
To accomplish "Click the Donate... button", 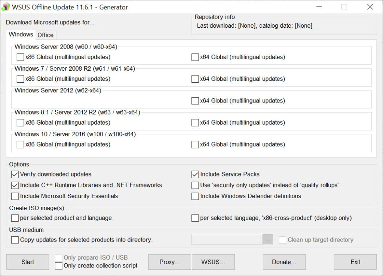I will pos(284,262).
